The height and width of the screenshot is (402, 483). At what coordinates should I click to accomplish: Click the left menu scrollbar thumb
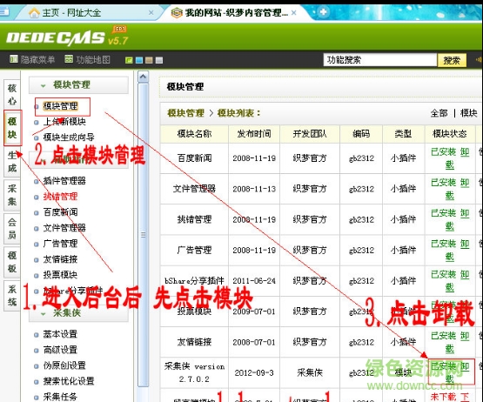coord(144,235)
